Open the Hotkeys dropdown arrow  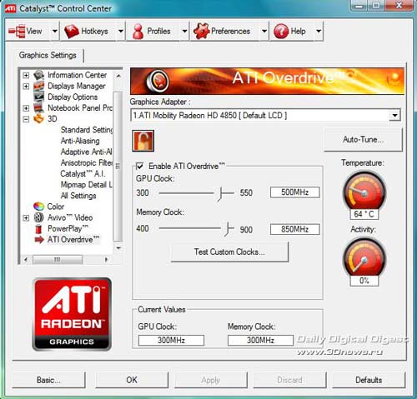121,31
